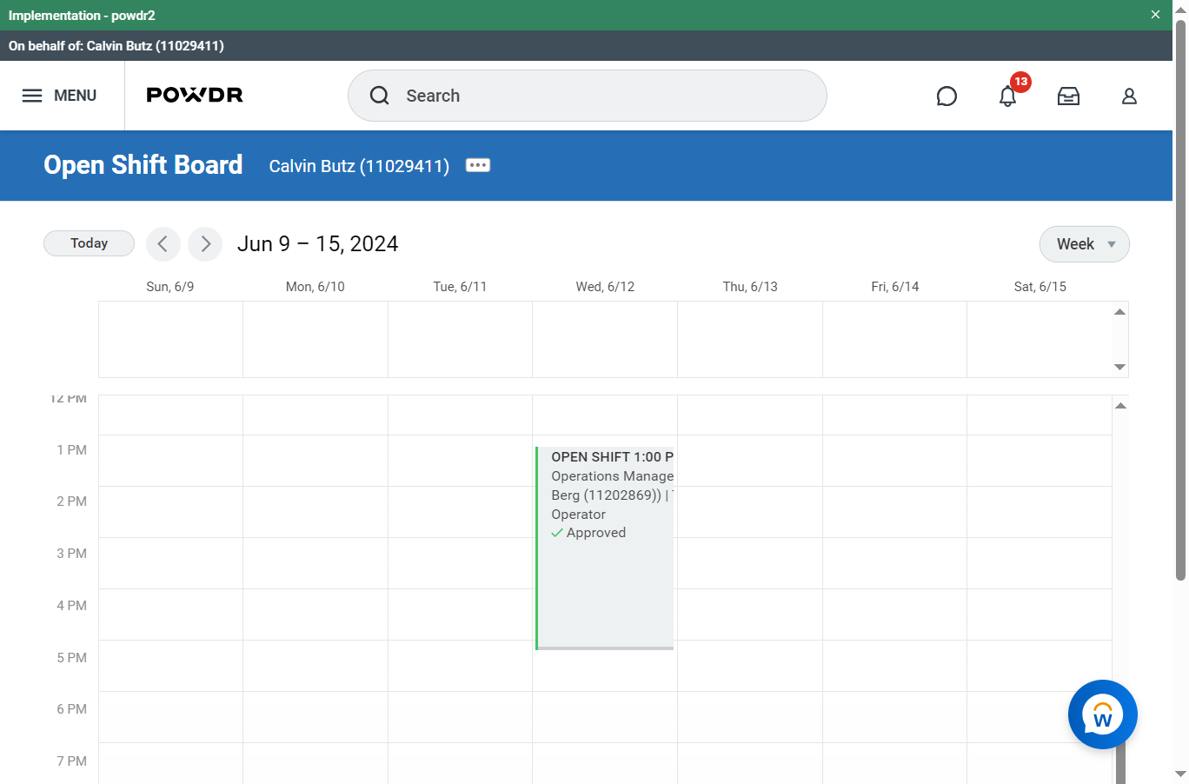Click the POWDR logo
Viewport: 1189px width, 784px height.
[195, 95]
